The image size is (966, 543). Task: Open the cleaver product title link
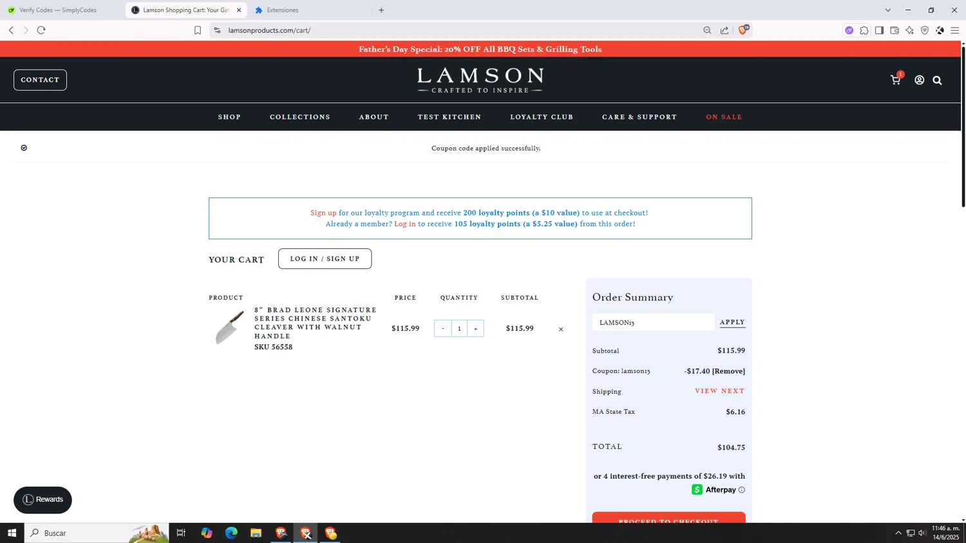pyautogui.click(x=315, y=323)
